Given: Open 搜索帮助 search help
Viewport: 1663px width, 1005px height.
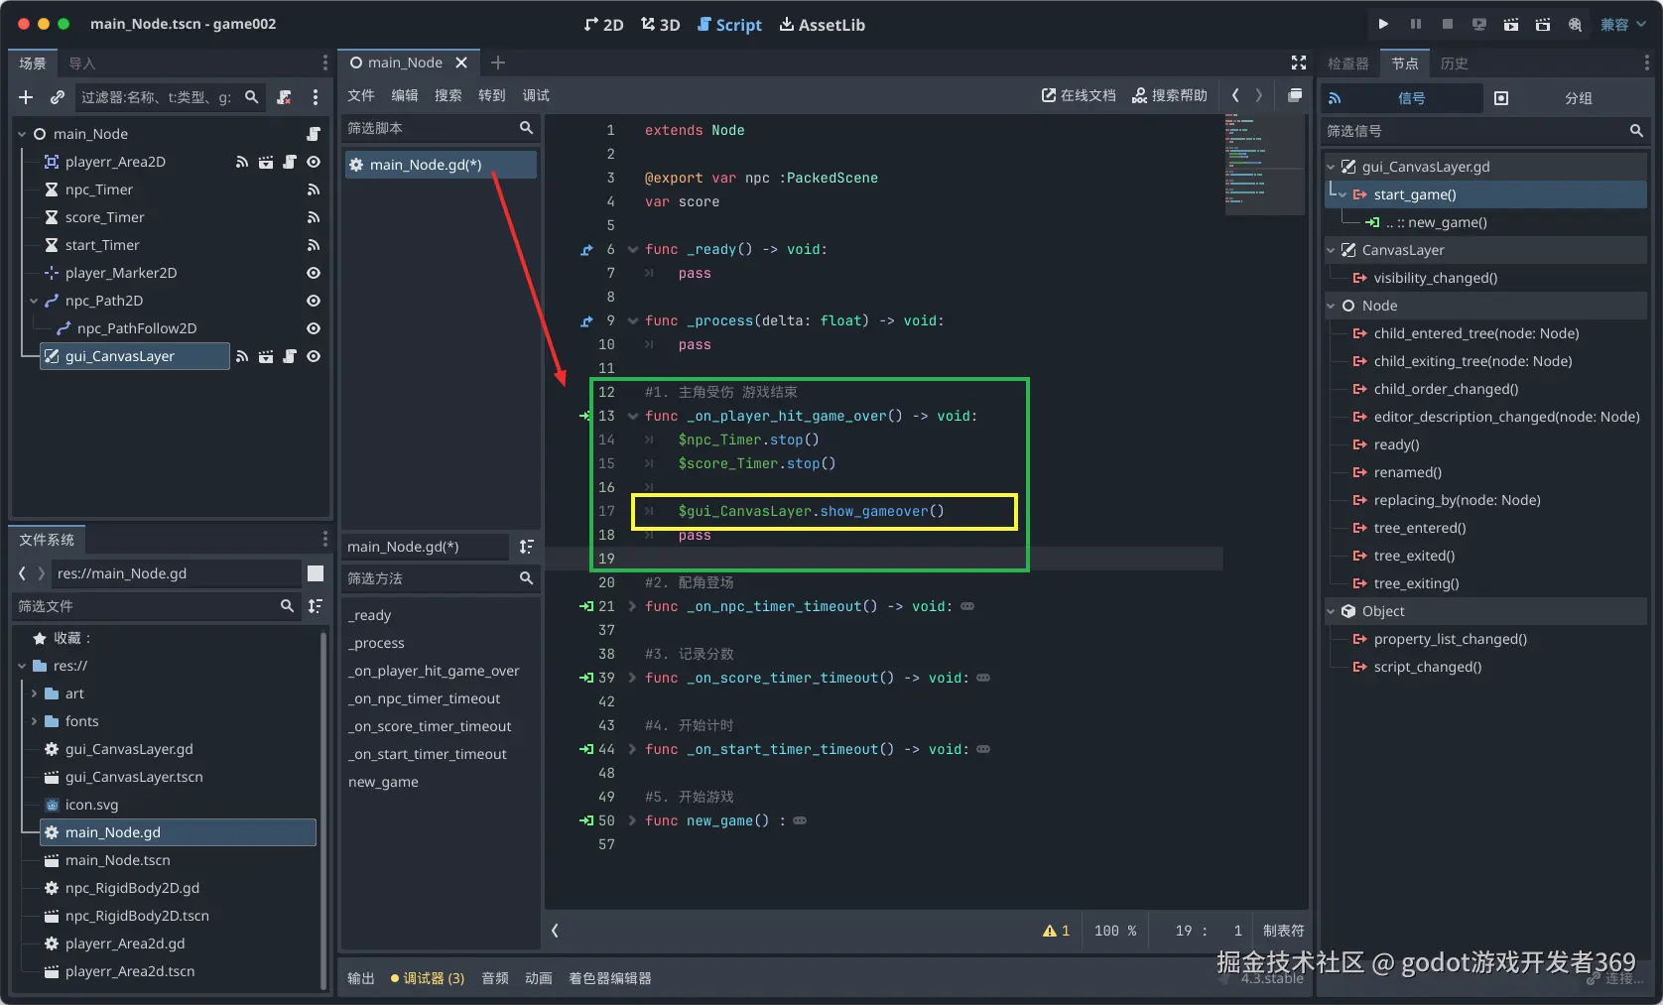Looking at the screenshot, I should tap(1170, 95).
